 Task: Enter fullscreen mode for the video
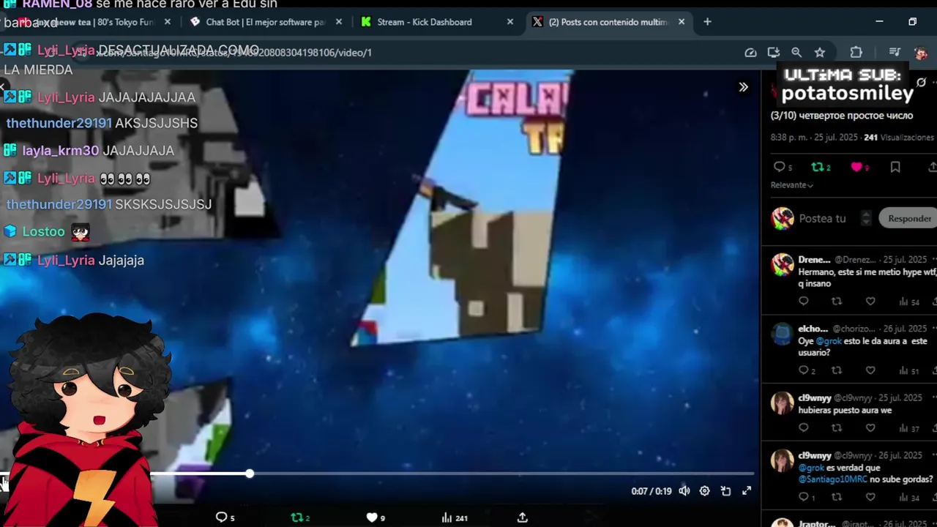tap(746, 491)
